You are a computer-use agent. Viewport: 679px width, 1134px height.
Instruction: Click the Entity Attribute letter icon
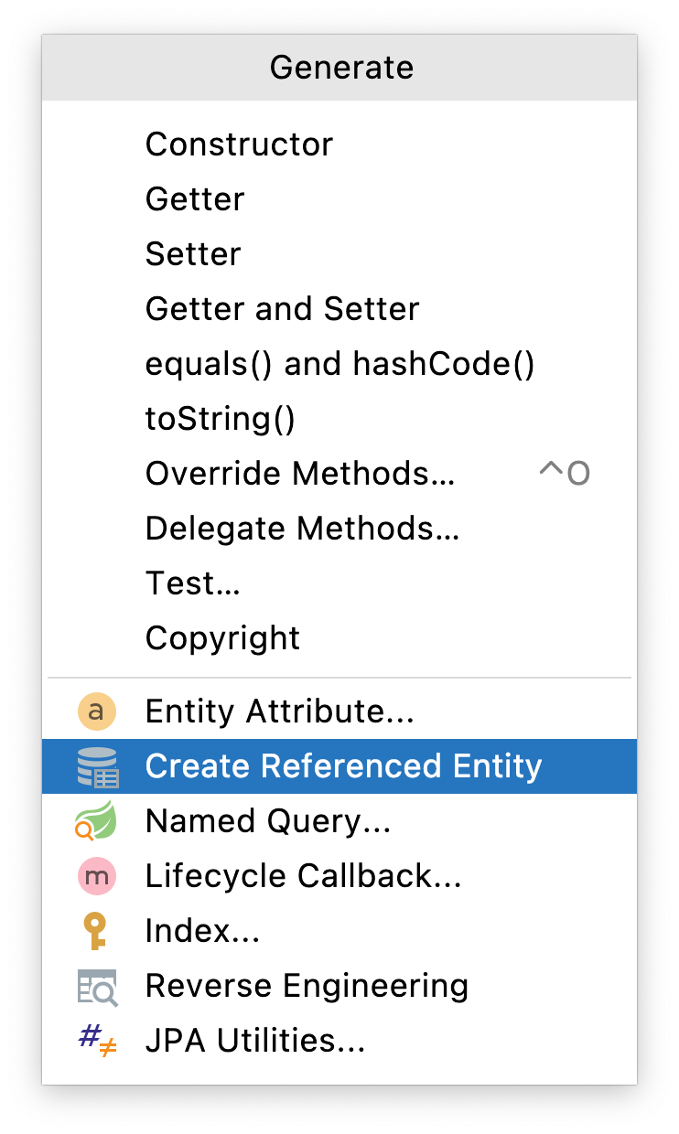coord(97,711)
